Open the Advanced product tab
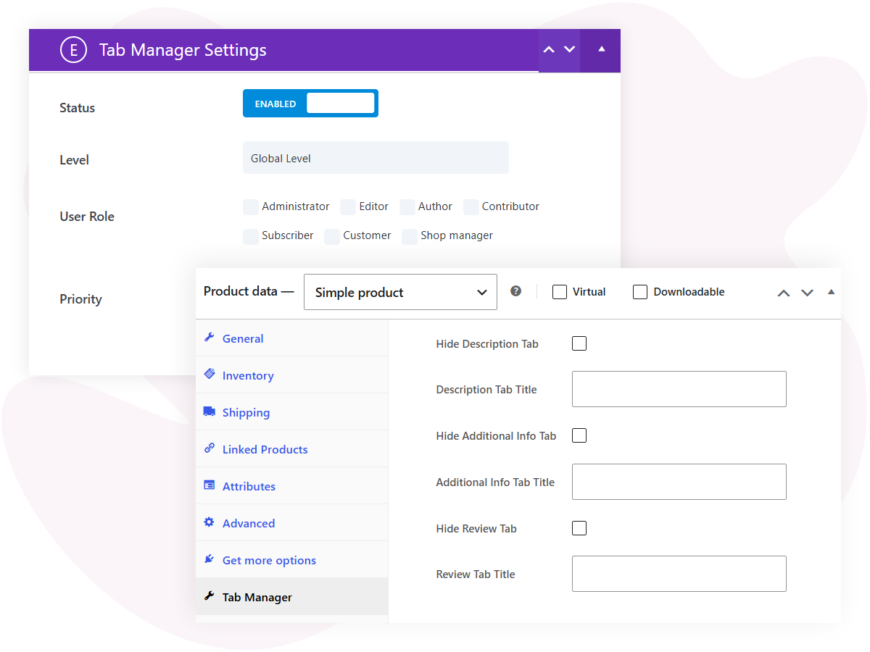The height and width of the screenshot is (652, 870). (292, 523)
